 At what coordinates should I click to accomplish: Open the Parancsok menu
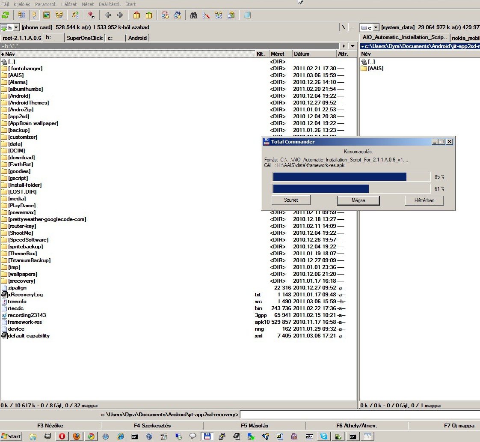[x=46, y=4]
